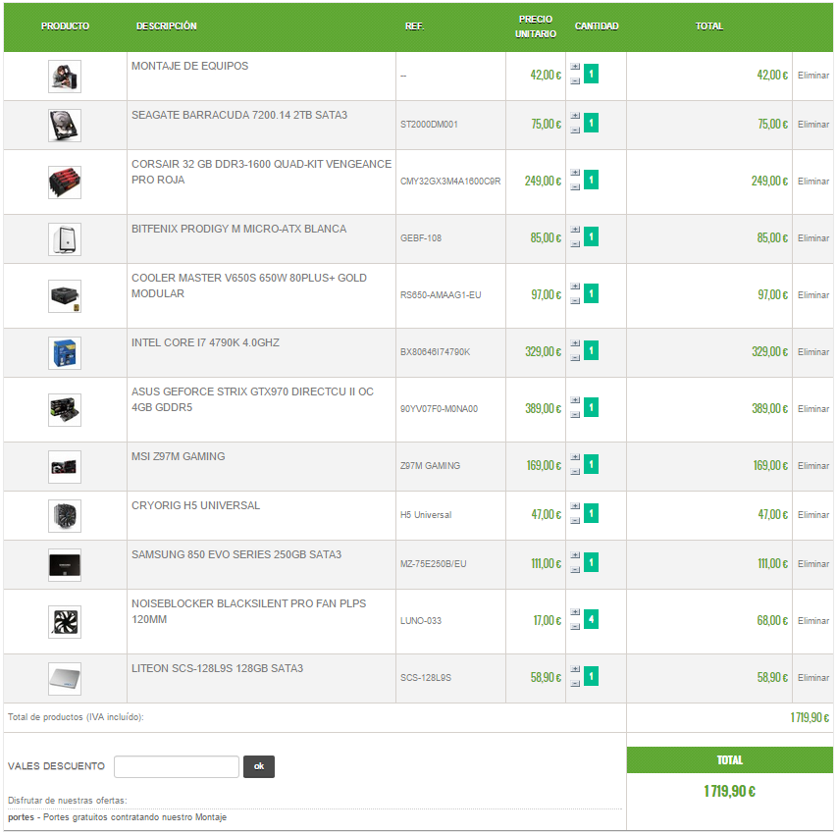
Task: Increase quantity of MSI Z97M Gaming
Action: pos(575,457)
